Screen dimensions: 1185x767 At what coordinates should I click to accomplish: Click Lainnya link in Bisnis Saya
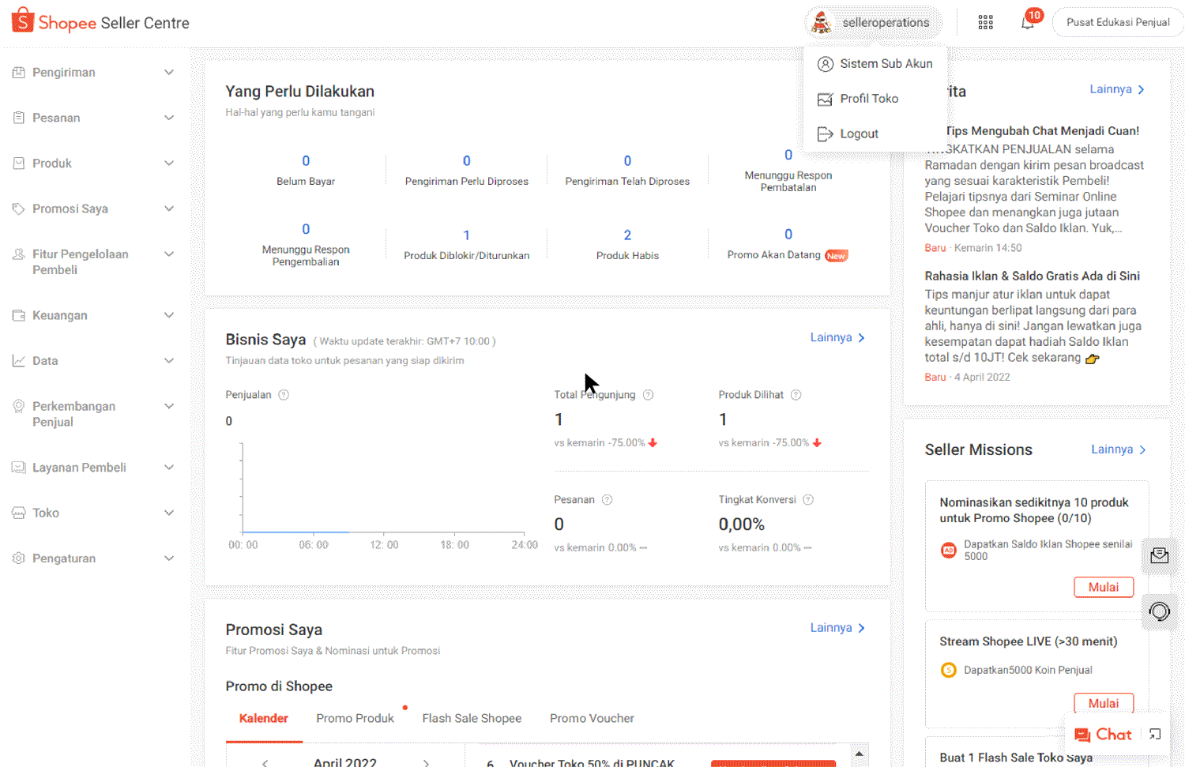coord(837,338)
